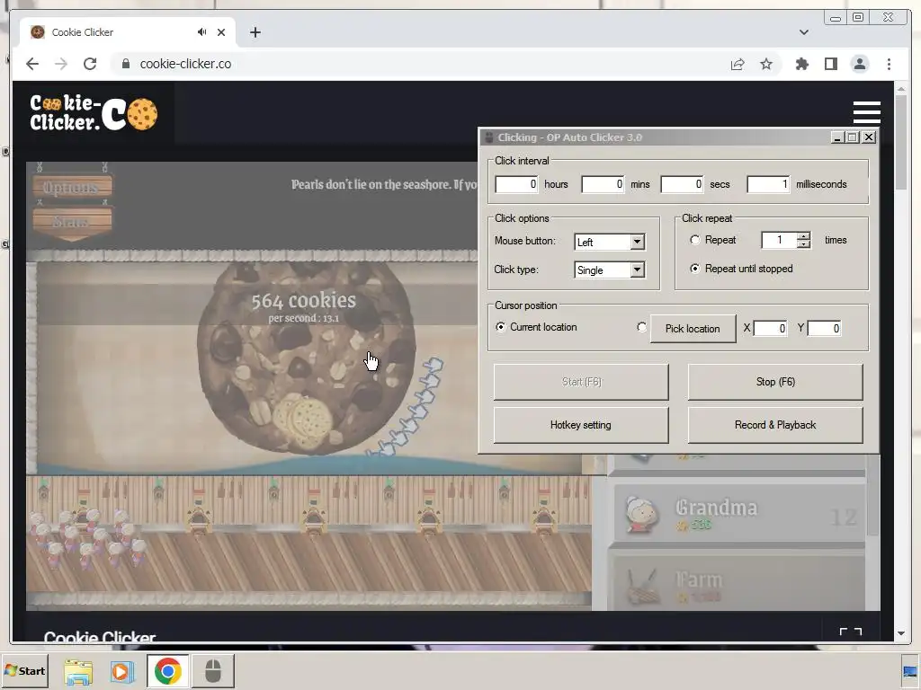Open game Stats sign
The image size is (921, 690).
[72, 221]
